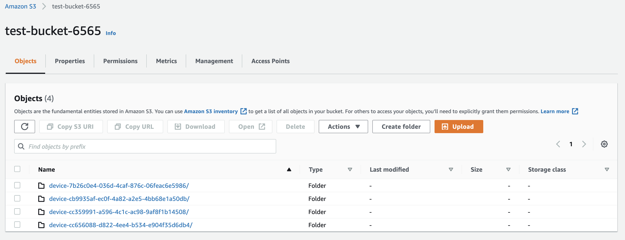Viewport: 625px width, 240px height.
Task: Sort by Storage class column arrow
Action: (x=607, y=169)
